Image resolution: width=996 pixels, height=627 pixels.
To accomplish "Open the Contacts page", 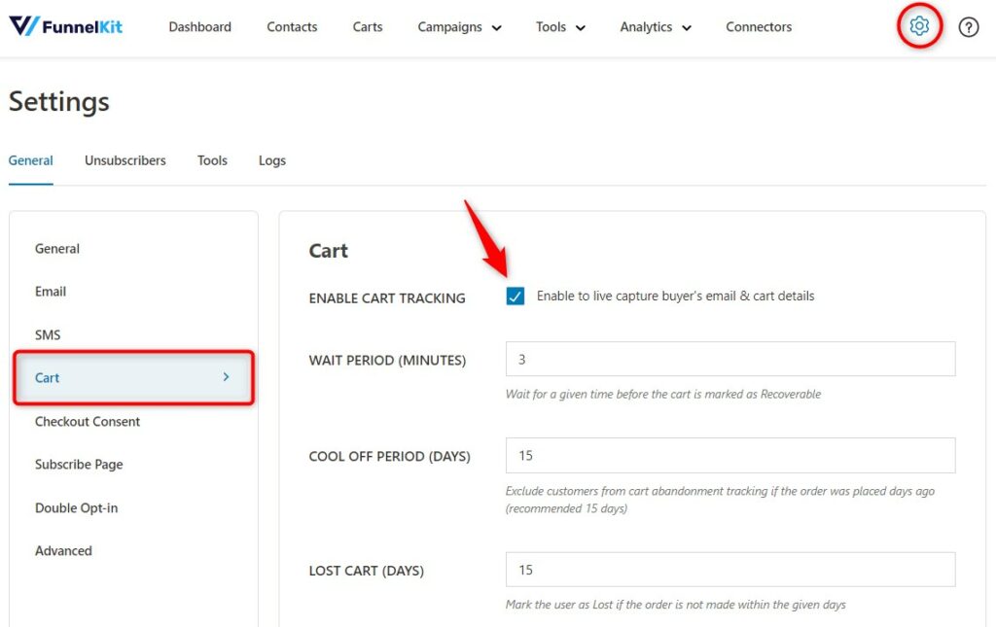I will click(x=292, y=27).
